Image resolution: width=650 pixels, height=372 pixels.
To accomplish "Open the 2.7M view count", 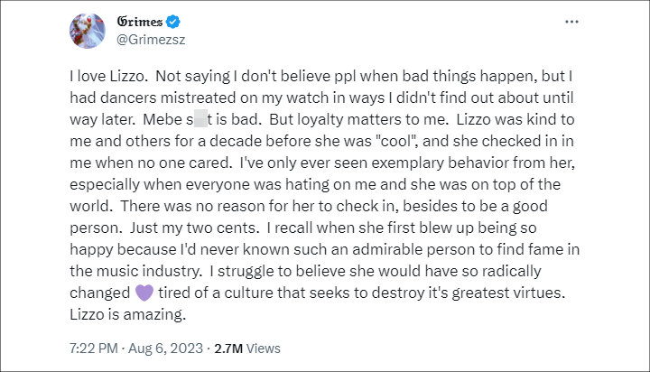I will pos(228,349).
